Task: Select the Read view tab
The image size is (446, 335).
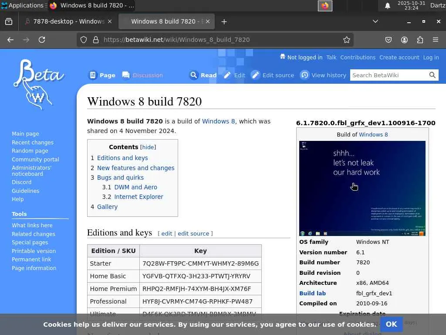Action: point(203,75)
